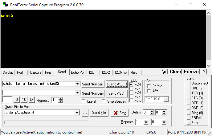This screenshot has height=136, width=212.
Task: Open the SMBUS 8 dropdown
Action: [166, 99]
